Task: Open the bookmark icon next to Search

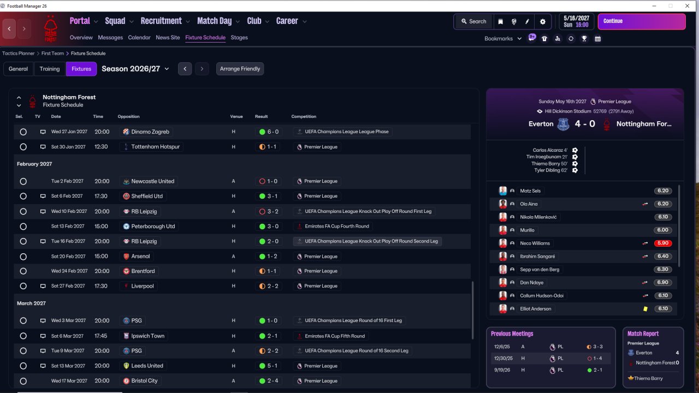Action: pos(500,21)
